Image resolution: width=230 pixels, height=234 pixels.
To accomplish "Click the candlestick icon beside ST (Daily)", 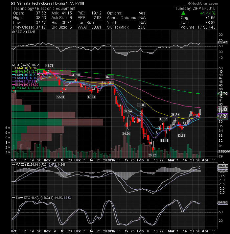I will tap(13, 65).
